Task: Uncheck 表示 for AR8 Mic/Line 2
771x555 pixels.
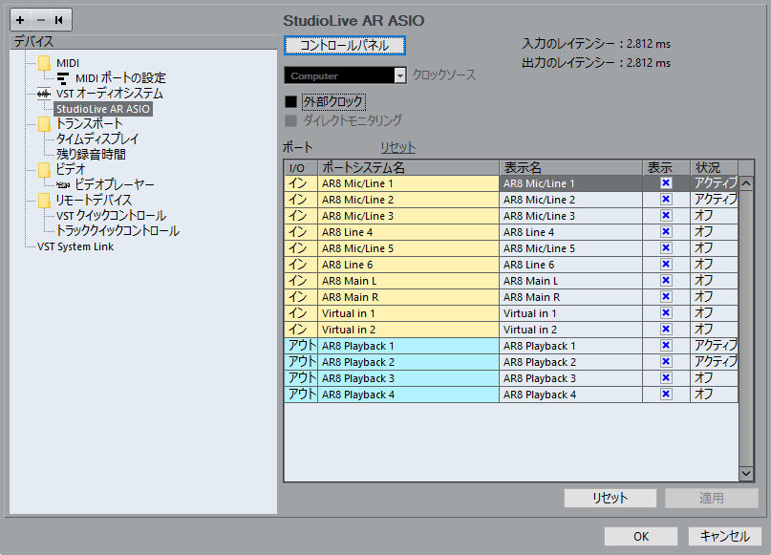Action: pos(666,200)
